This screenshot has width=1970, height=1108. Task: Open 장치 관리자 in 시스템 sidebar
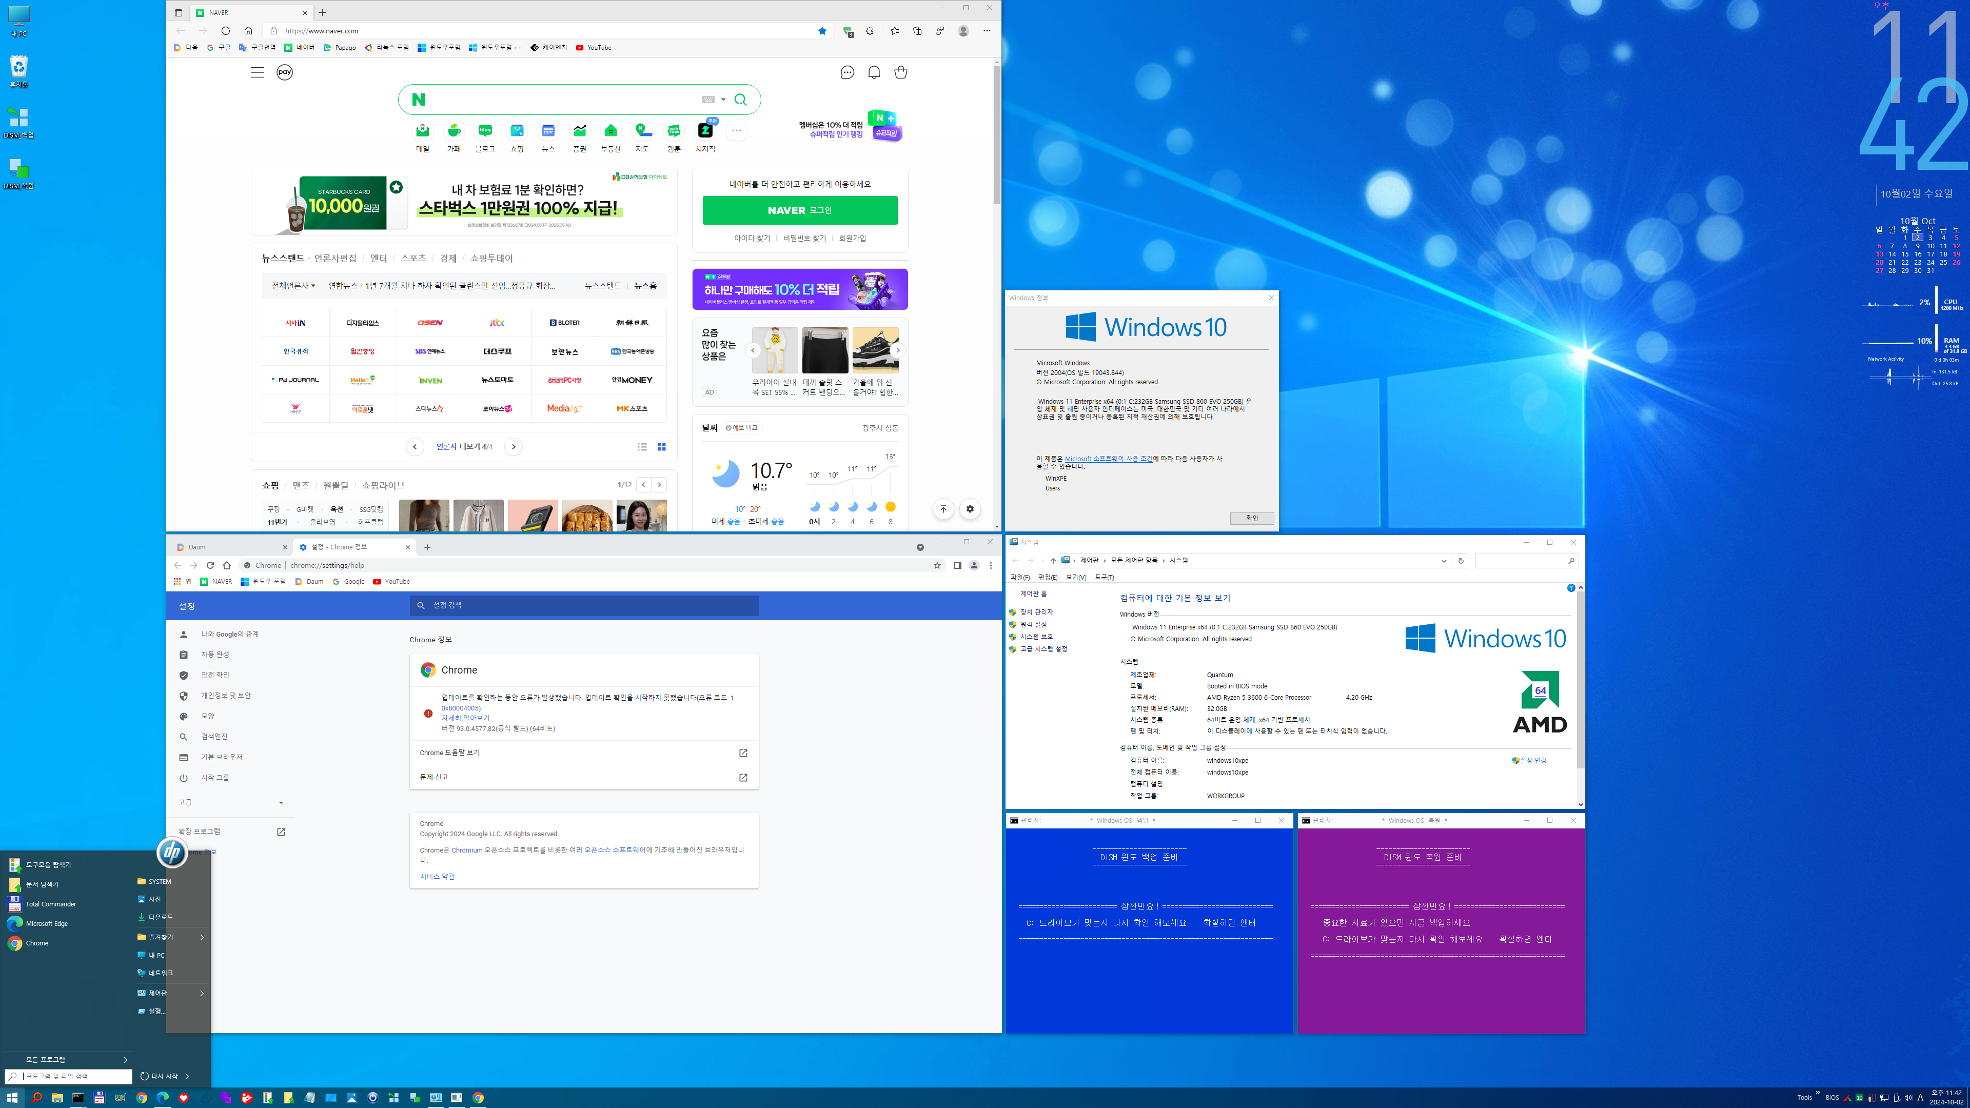tap(1036, 612)
